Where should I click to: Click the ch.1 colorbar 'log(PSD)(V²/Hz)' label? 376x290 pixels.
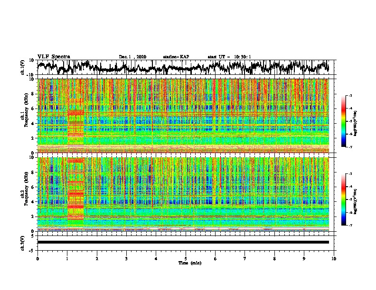point(356,124)
